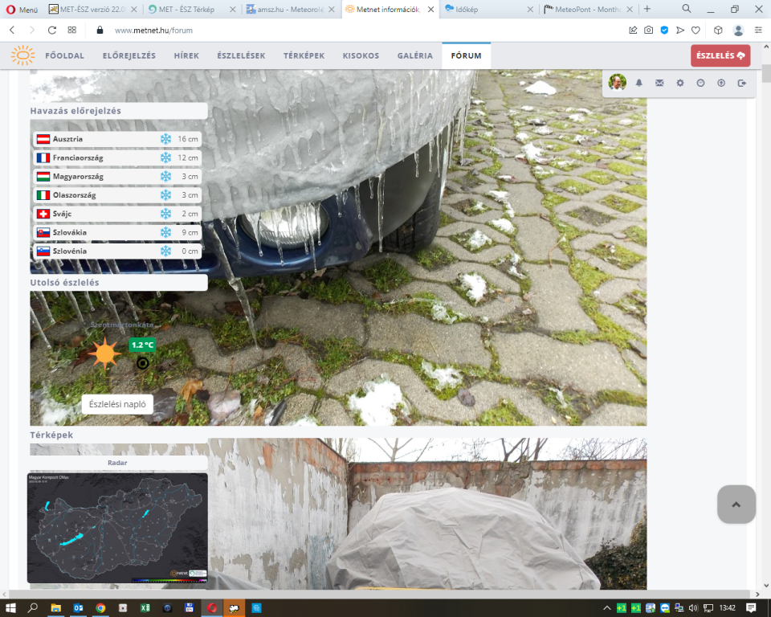Click the scroll-to-top arrow button

click(736, 505)
